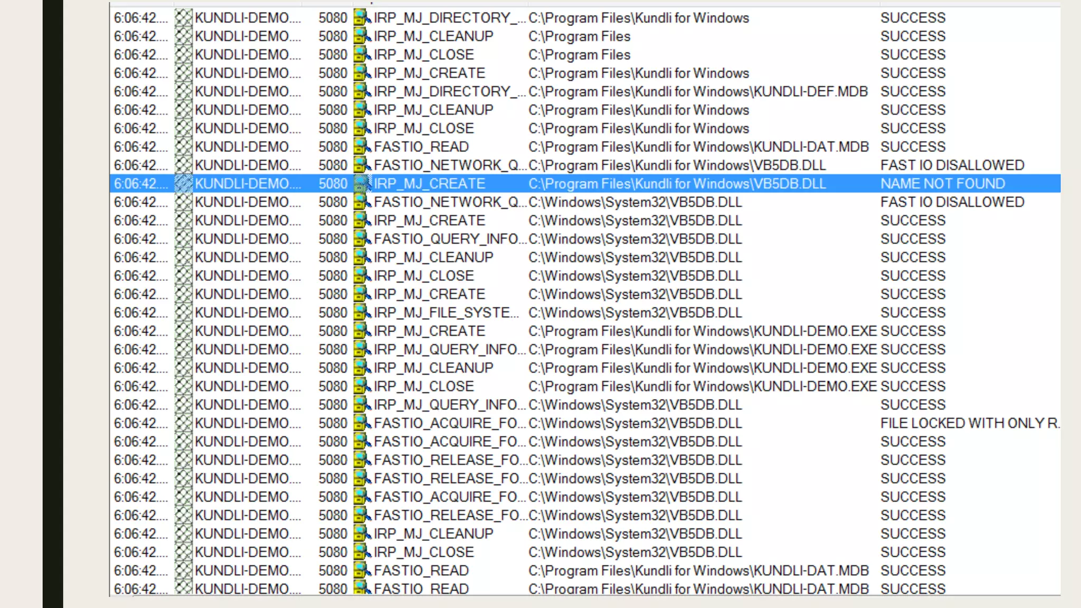
Task: Click the process icon on the IRP_MJ_FILE_SYSTE... row
Action: click(x=183, y=312)
